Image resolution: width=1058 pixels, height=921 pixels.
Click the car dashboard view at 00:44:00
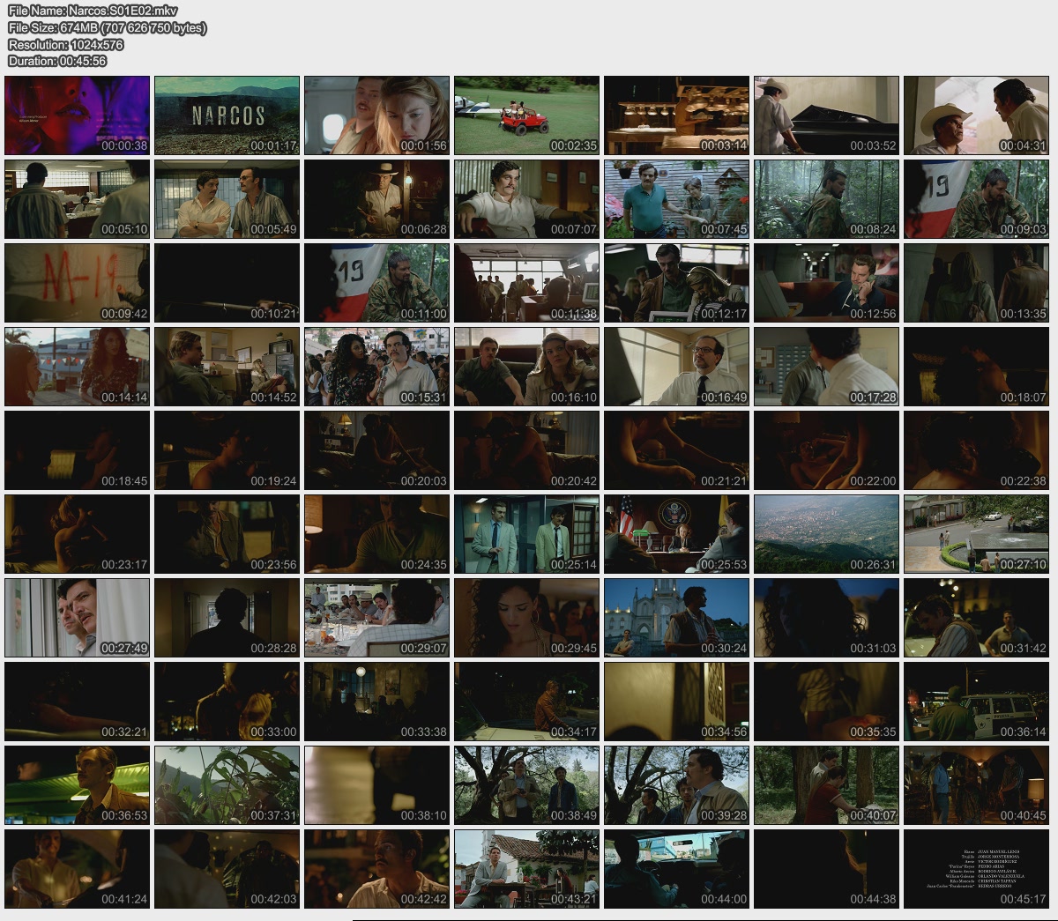point(676,869)
